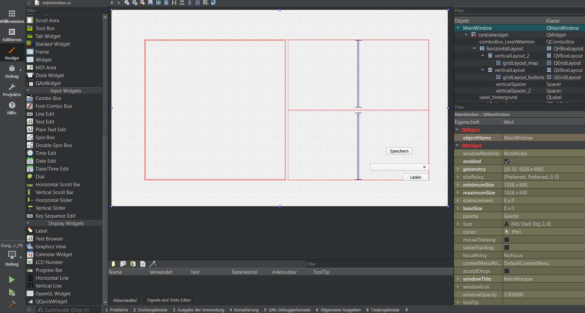Open the Willkommen mode in the sidebar
This screenshot has width=585, height=313.
coord(12,16)
